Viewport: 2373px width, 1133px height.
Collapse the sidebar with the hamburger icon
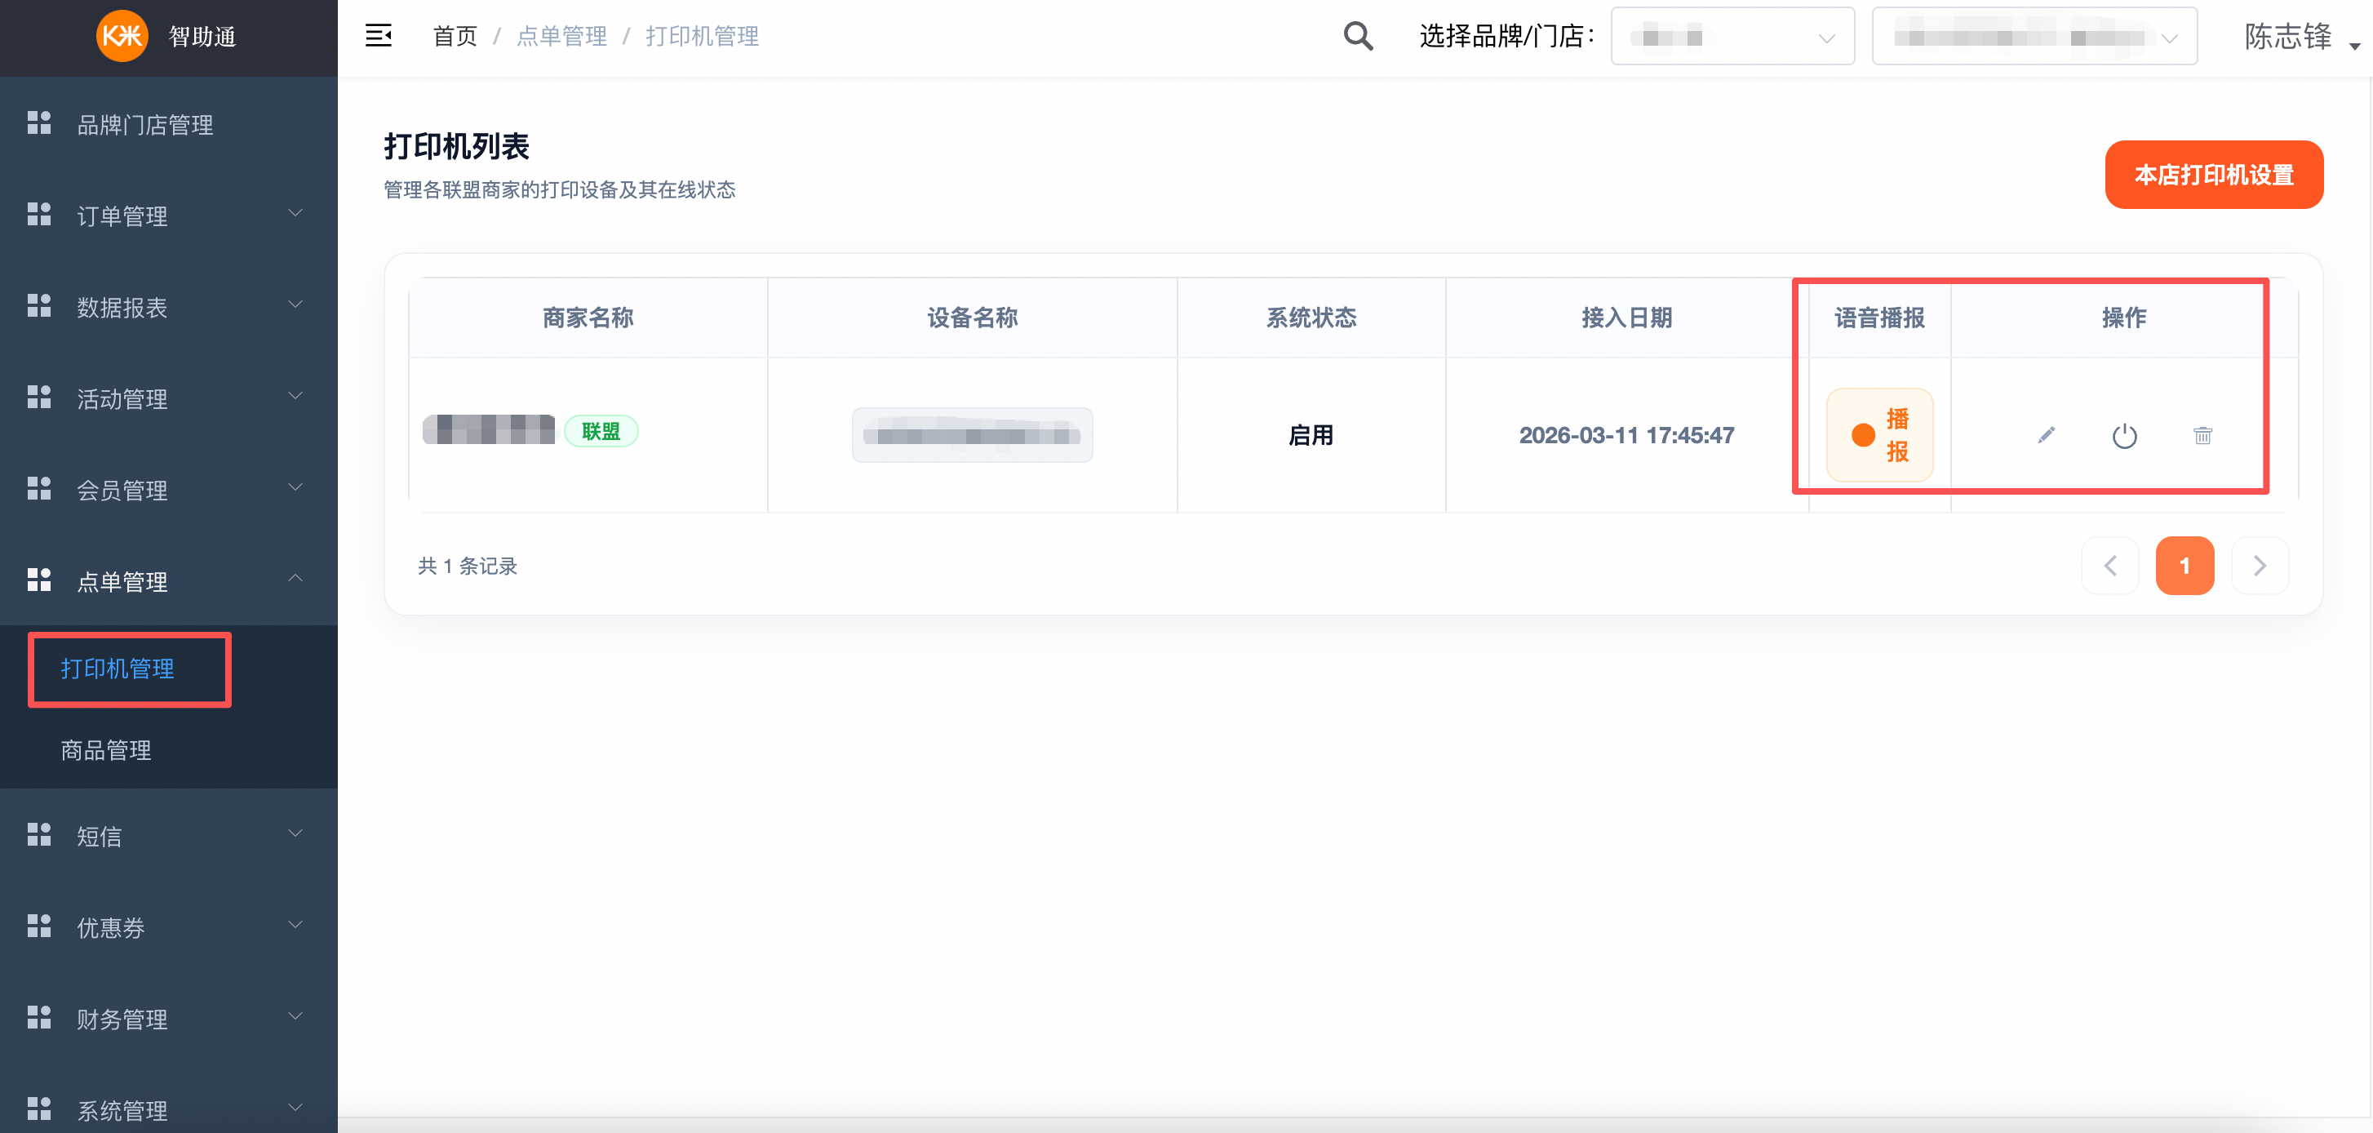[379, 36]
